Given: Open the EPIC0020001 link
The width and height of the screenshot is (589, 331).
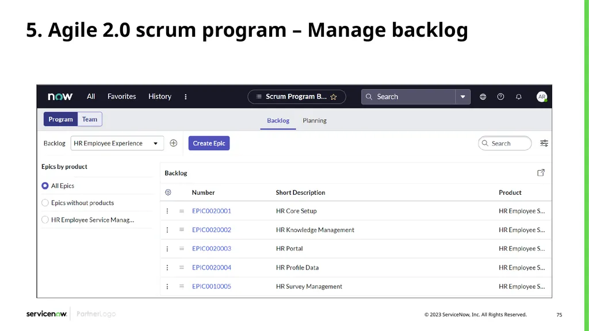Looking at the screenshot, I should coord(212,211).
